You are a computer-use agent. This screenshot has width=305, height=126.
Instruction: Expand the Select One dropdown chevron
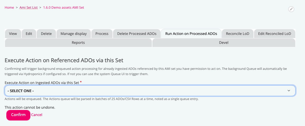click(x=289, y=91)
